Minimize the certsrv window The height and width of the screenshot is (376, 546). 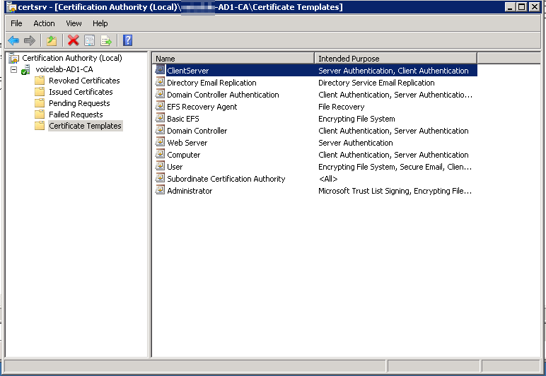click(x=510, y=6)
